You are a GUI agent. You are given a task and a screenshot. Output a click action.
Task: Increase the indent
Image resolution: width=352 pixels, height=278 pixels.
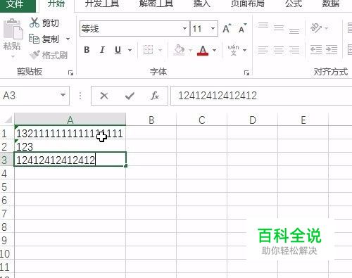(x=332, y=50)
